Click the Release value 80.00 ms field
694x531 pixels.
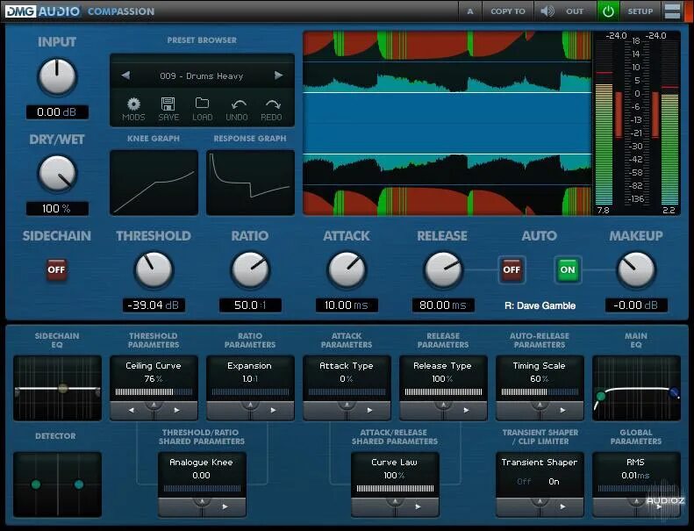pyautogui.click(x=443, y=305)
